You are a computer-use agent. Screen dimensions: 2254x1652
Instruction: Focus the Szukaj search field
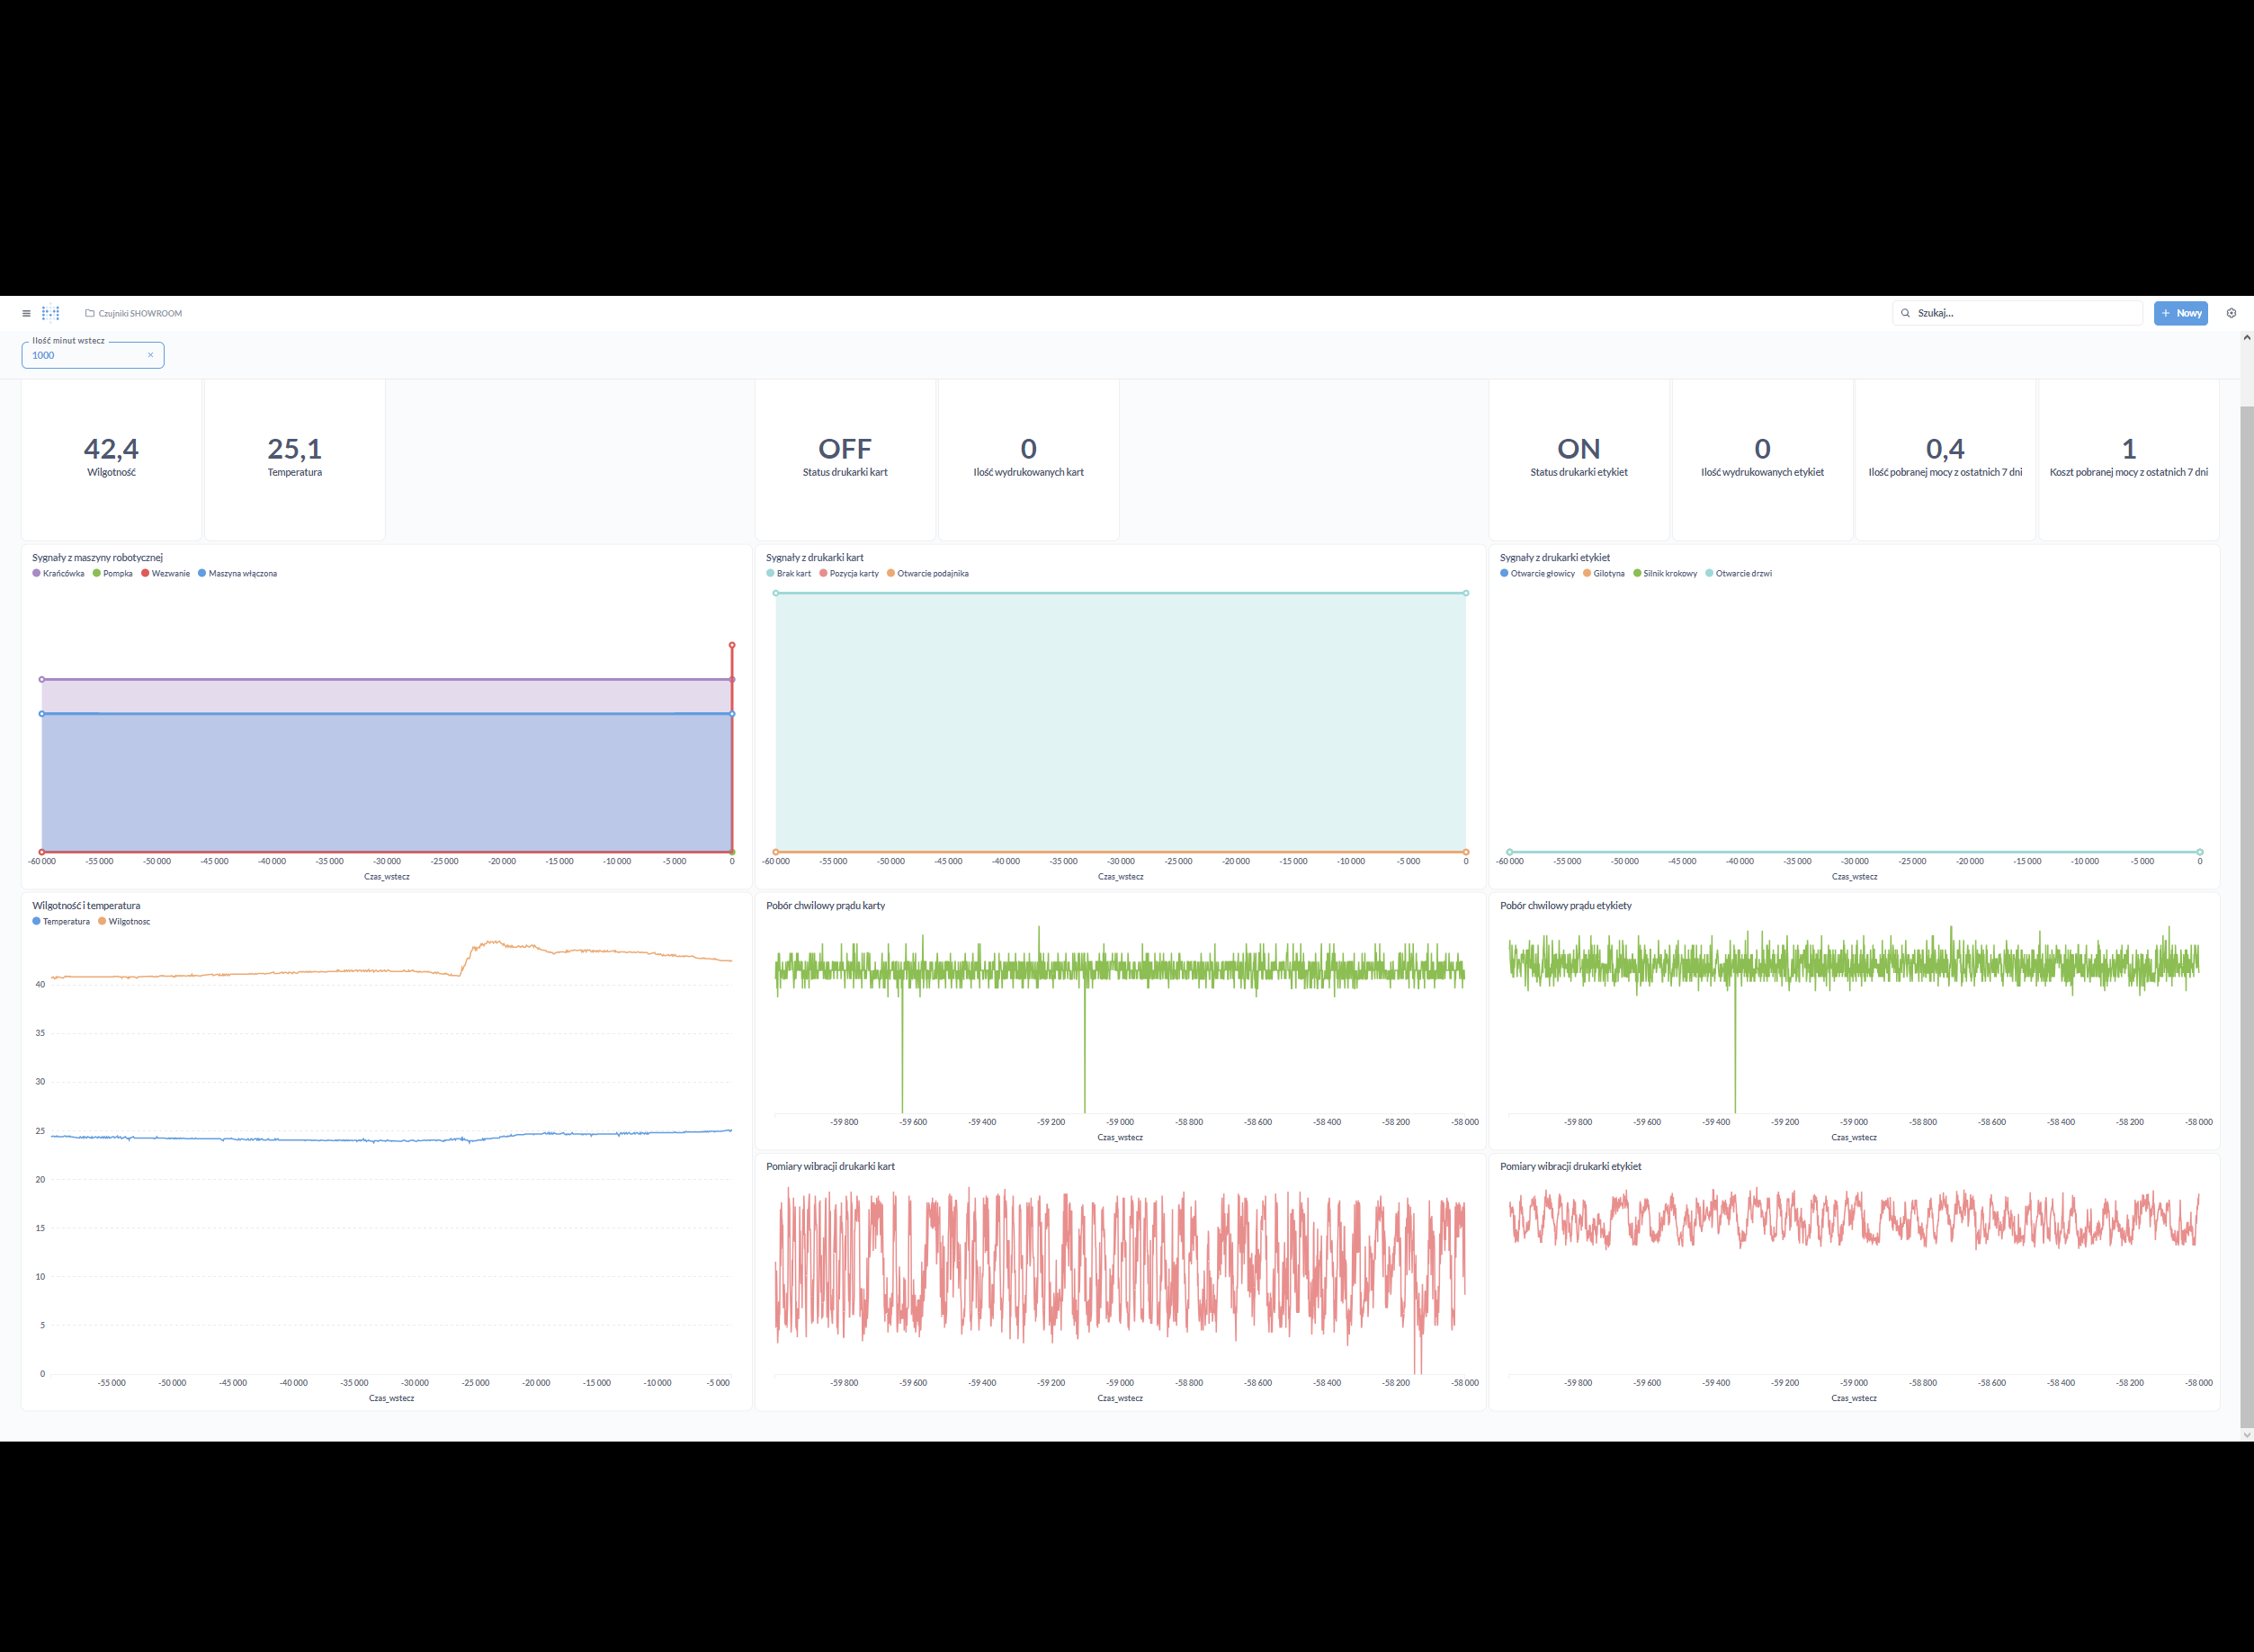click(2017, 313)
